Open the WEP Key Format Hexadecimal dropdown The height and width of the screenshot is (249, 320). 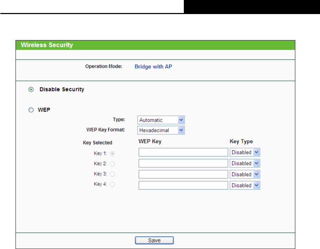pyautogui.click(x=161, y=130)
